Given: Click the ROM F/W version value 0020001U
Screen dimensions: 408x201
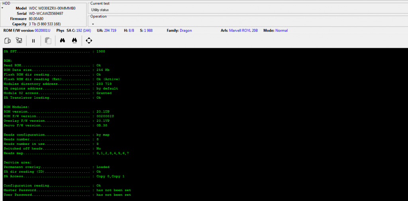Looking at the screenshot, I should 42,30.
